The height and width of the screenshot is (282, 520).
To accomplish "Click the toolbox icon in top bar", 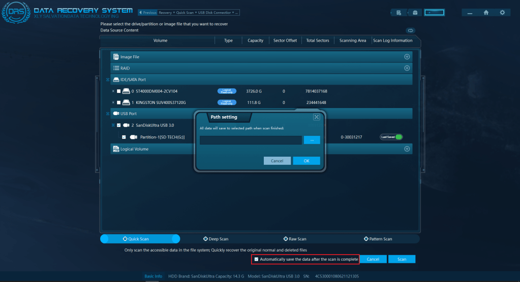I will coord(415,13).
